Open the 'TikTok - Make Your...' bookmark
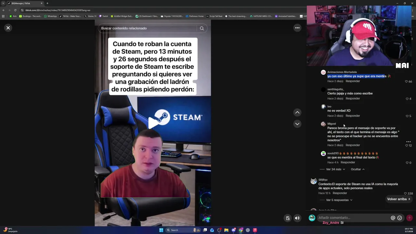 pyautogui.click(x=71, y=16)
